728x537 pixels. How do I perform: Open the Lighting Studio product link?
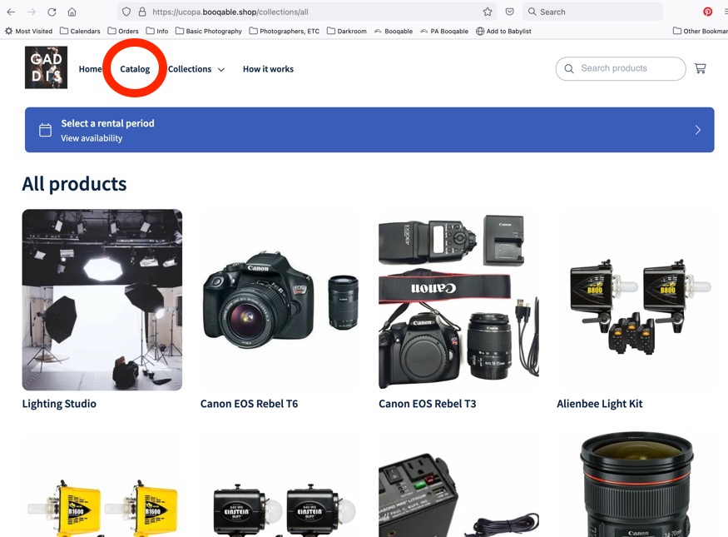[59, 404]
